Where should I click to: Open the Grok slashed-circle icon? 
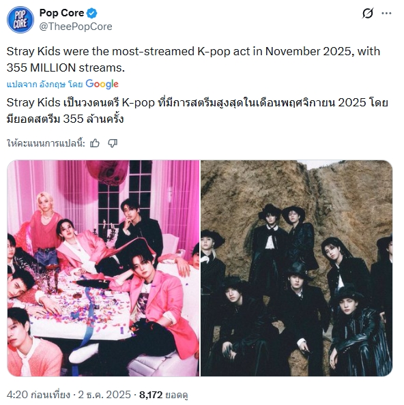[x=368, y=13]
